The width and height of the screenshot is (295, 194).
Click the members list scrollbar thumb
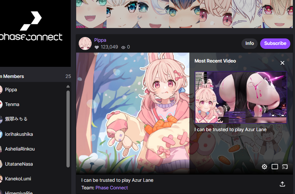tap(68, 129)
